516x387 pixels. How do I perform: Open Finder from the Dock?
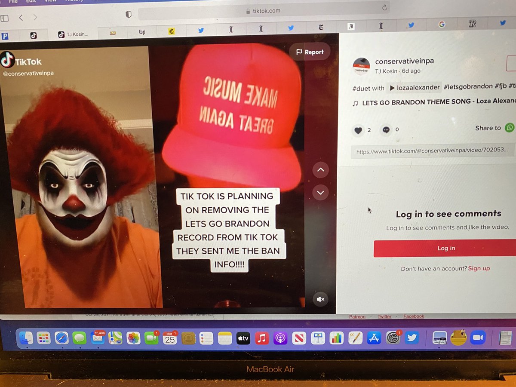pyautogui.click(x=26, y=338)
